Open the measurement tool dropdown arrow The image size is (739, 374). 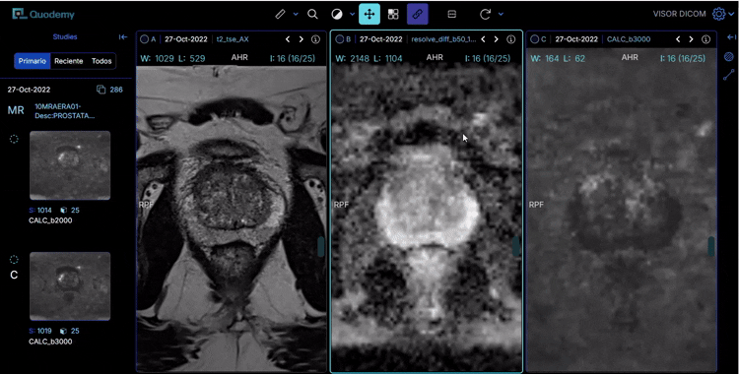296,14
